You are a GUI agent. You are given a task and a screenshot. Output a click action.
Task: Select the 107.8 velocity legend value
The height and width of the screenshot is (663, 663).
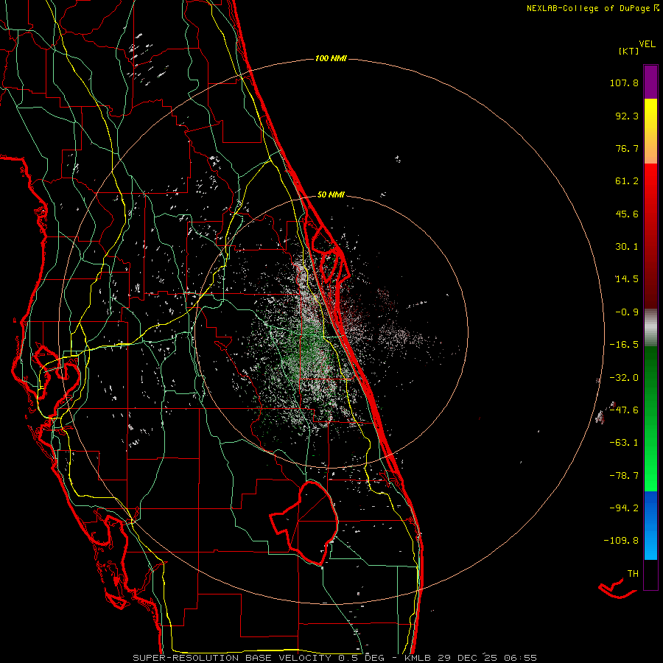pos(624,83)
